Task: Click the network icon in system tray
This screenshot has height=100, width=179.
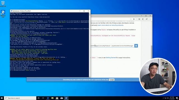Action: pyautogui.click(x=166, y=98)
